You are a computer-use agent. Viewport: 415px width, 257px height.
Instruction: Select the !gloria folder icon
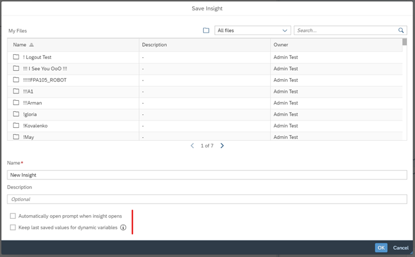(16, 114)
